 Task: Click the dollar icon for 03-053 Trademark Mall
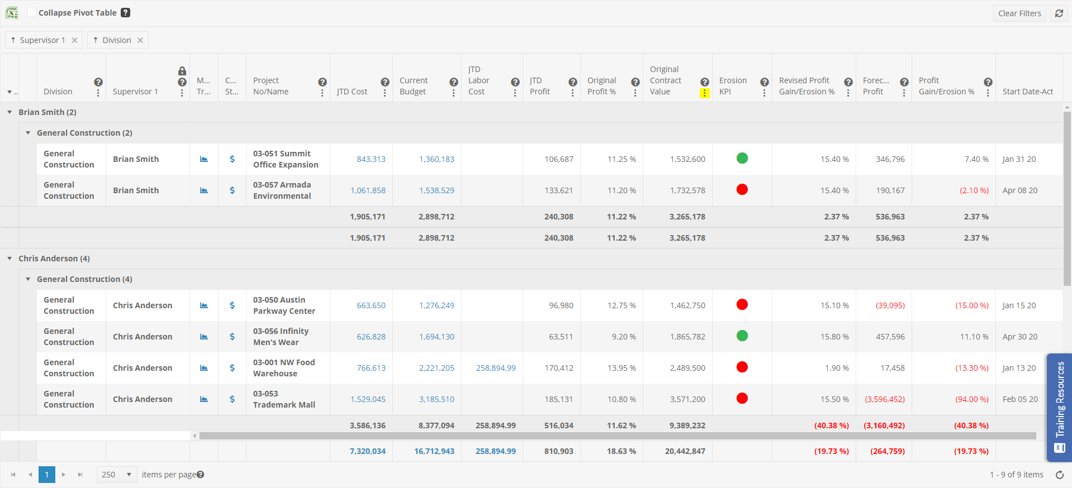pyautogui.click(x=232, y=399)
